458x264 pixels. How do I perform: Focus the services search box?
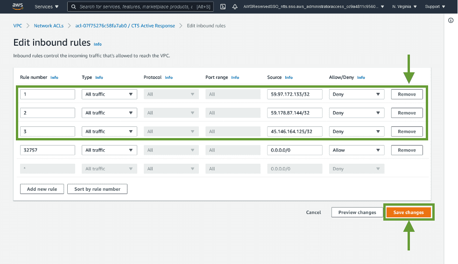[x=140, y=7]
